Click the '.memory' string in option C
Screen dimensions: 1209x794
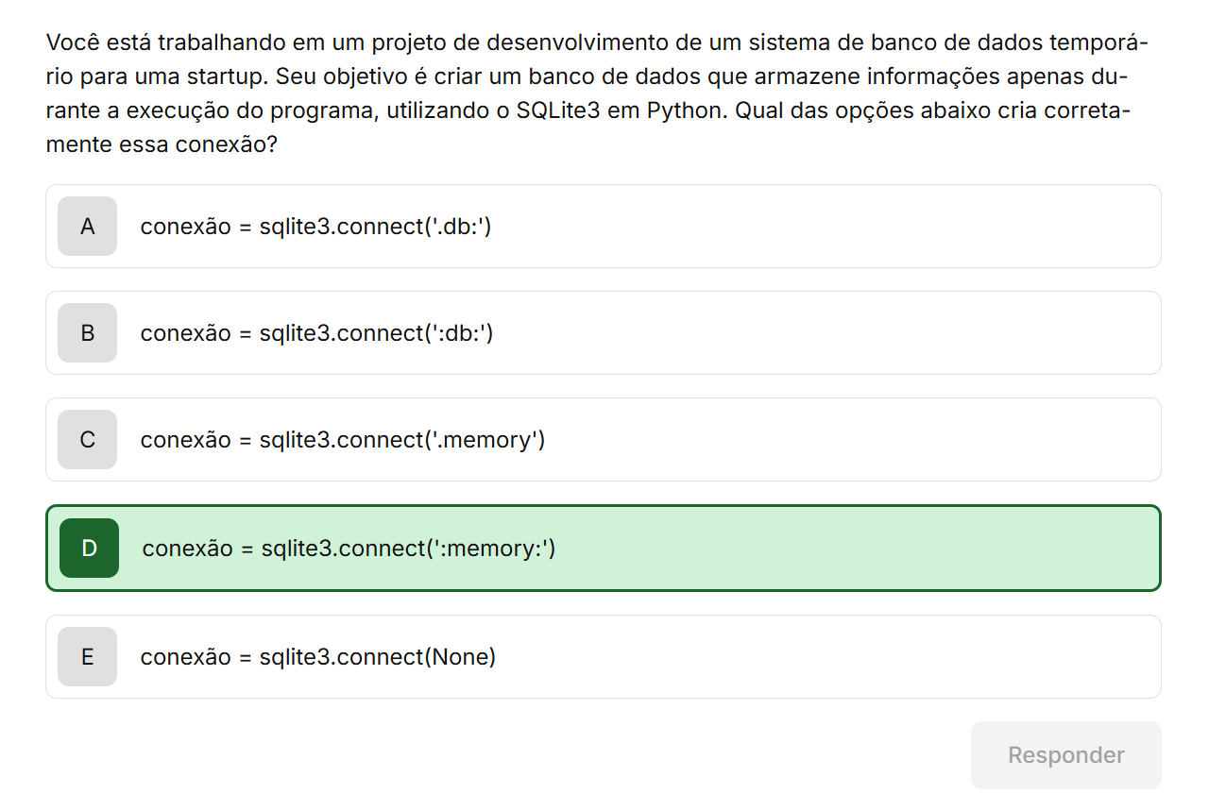click(x=485, y=440)
